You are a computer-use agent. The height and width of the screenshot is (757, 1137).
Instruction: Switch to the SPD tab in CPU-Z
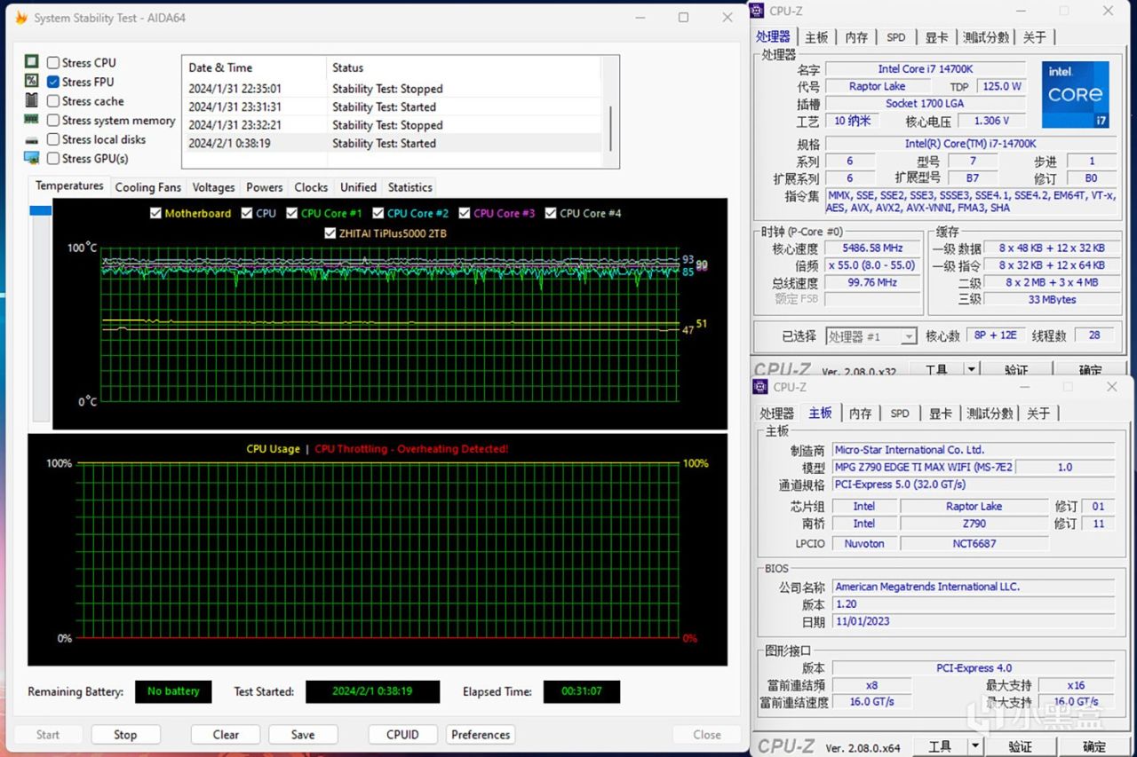pos(896,37)
